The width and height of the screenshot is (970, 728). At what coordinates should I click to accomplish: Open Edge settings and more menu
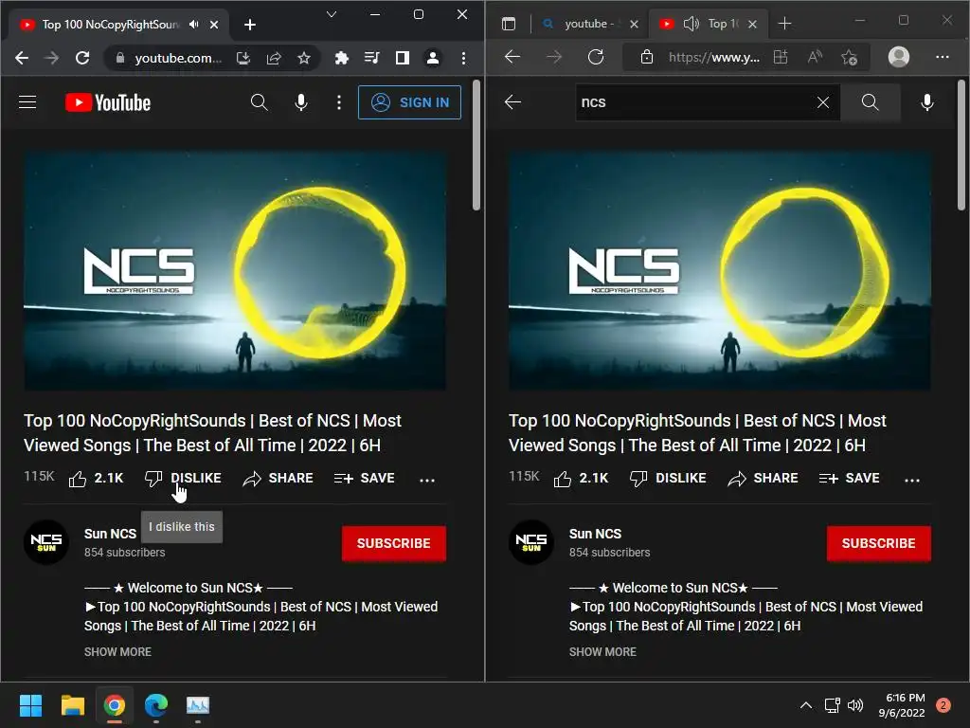coord(943,57)
